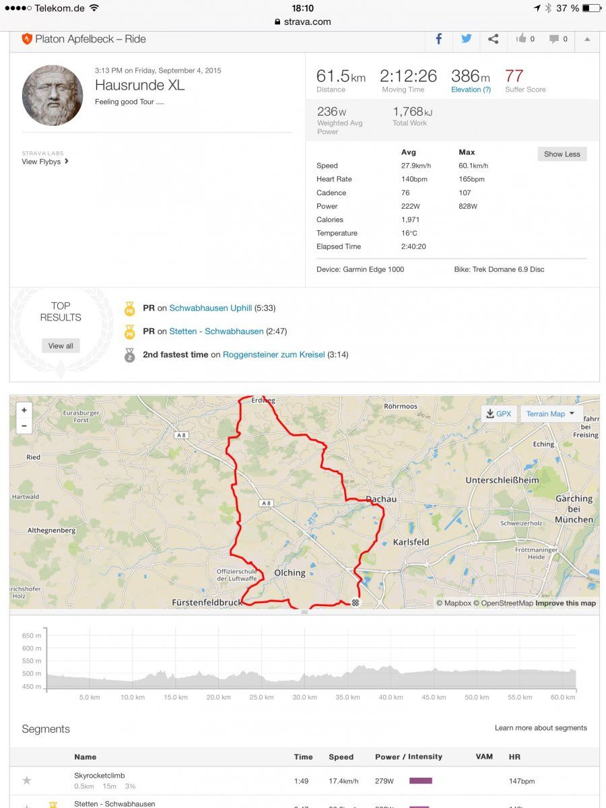This screenshot has width=606, height=808.
Task: Zoom in on the map
Action: click(x=24, y=410)
